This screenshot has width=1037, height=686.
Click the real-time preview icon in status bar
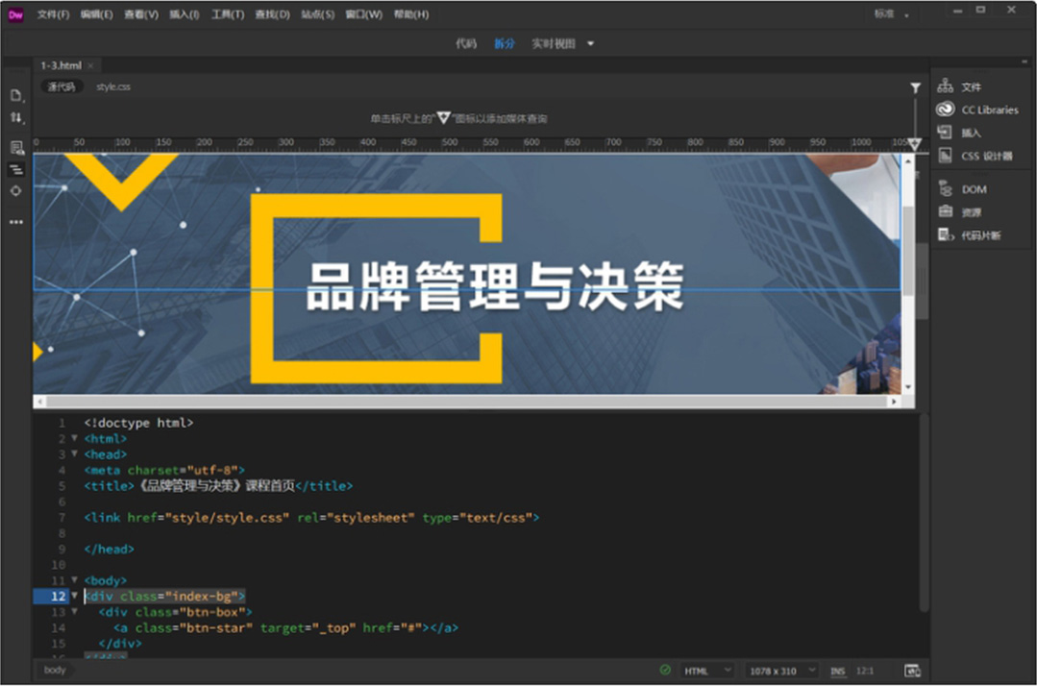(x=912, y=671)
